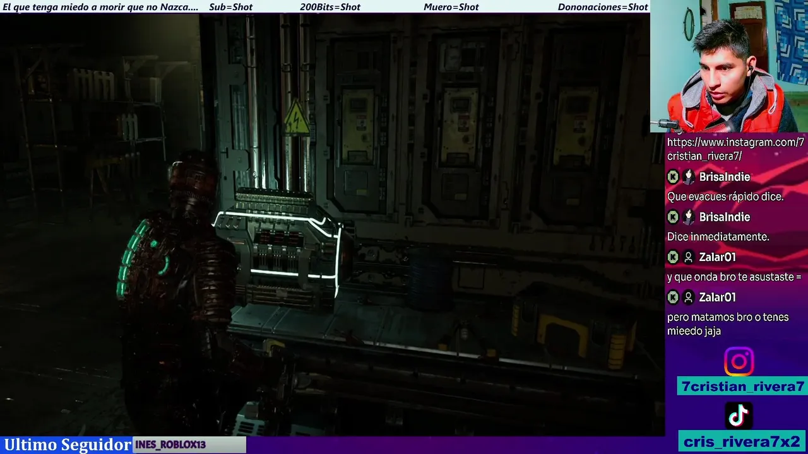Click the 7cristian_rivera7 Instagram handle
808x454 pixels.
click(x=743, y=387)
